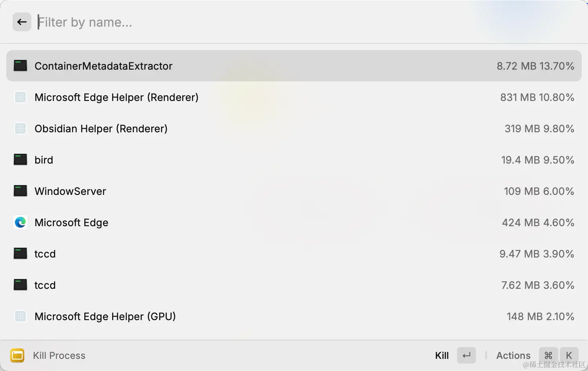Click the icon of tccd using 9.47 MB
This screenshot has width=588, height=371.
click(20, 254)
